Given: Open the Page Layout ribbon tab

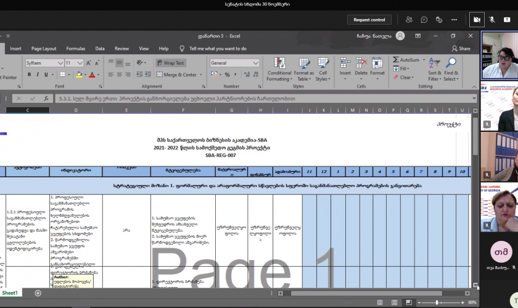Looking at the screenshot, I should click(44, 49).
